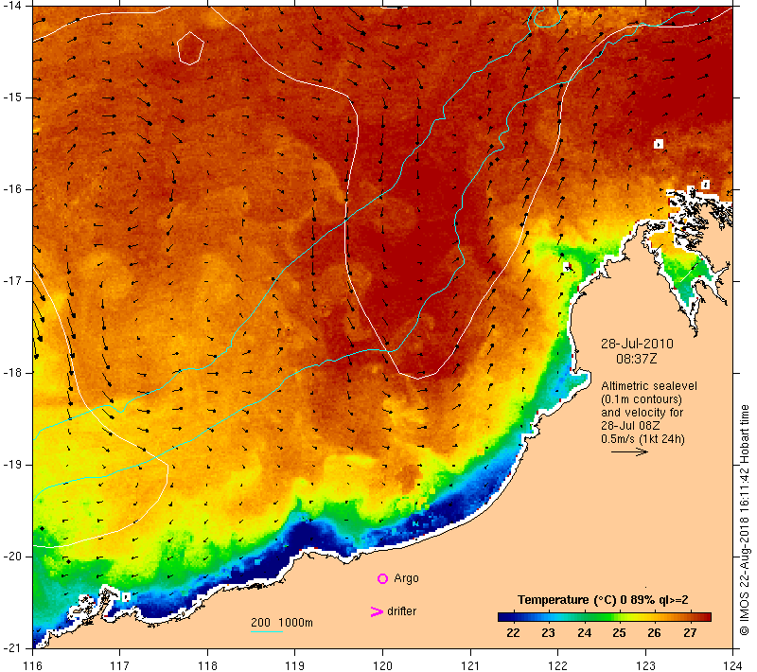Click the longitude axis label 117
757x672 pixels.
[x=119, y=665]
